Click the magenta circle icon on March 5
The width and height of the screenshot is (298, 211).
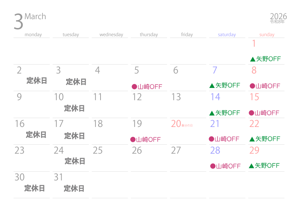click(134, 87)
